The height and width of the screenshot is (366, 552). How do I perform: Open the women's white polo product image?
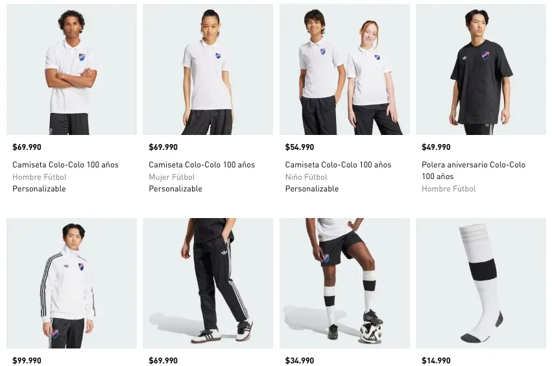point(208,69)
